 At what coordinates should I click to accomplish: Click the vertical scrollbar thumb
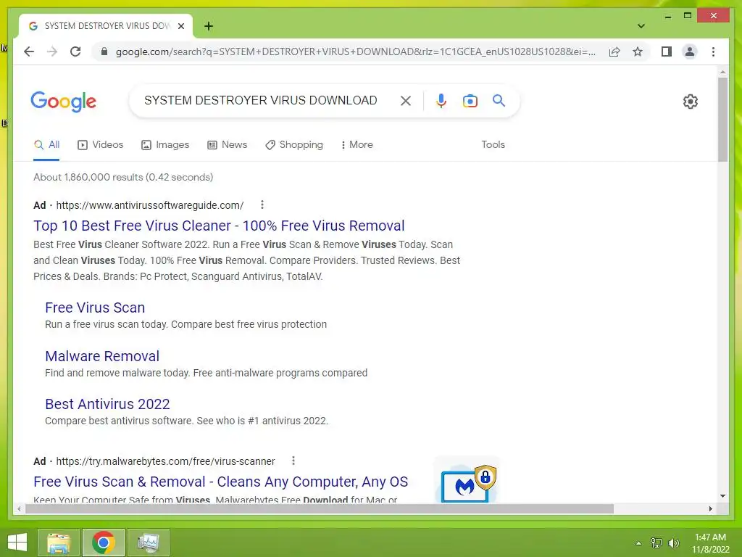click(722, 120)
